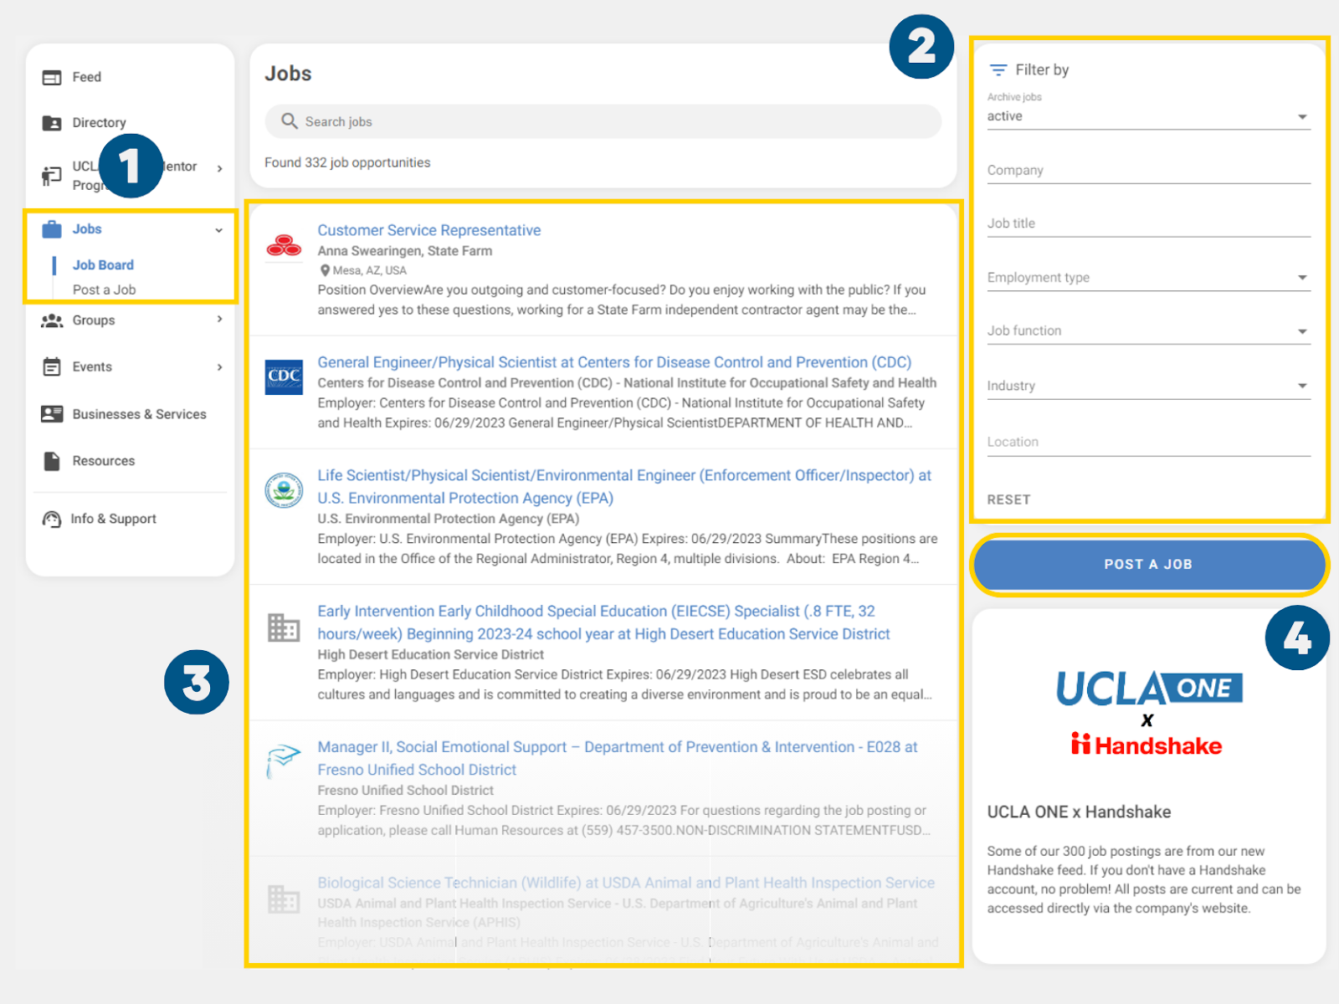Click the Resources document icon
Screen dimensions: 1339x1004
coord(52,461)
